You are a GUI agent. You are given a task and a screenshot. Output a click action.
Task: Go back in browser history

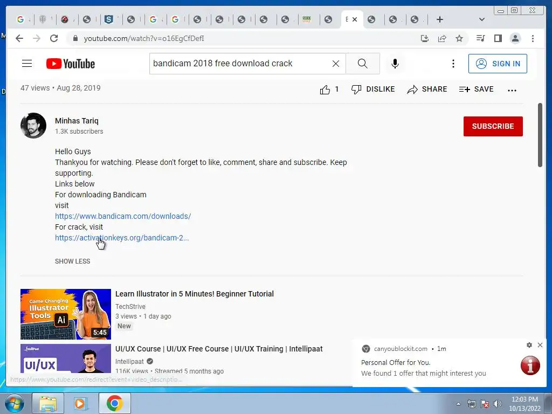19,38
